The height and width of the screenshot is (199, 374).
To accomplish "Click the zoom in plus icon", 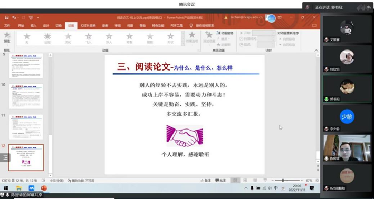I will pyautogui.click(x=302, y=181).
